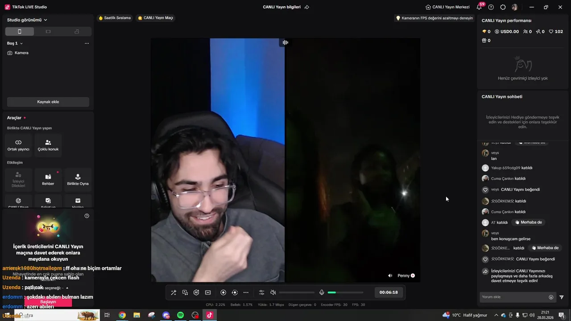Open the settings gear icon in title bar

[x=503, y=7]
